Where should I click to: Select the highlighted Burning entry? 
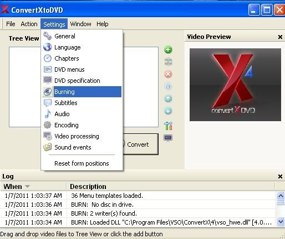pyautogui.click(x=82, y=92)
